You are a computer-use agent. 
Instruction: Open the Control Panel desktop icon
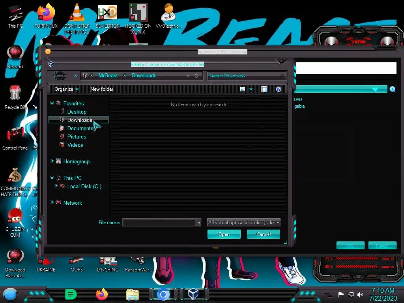(15, 138)
